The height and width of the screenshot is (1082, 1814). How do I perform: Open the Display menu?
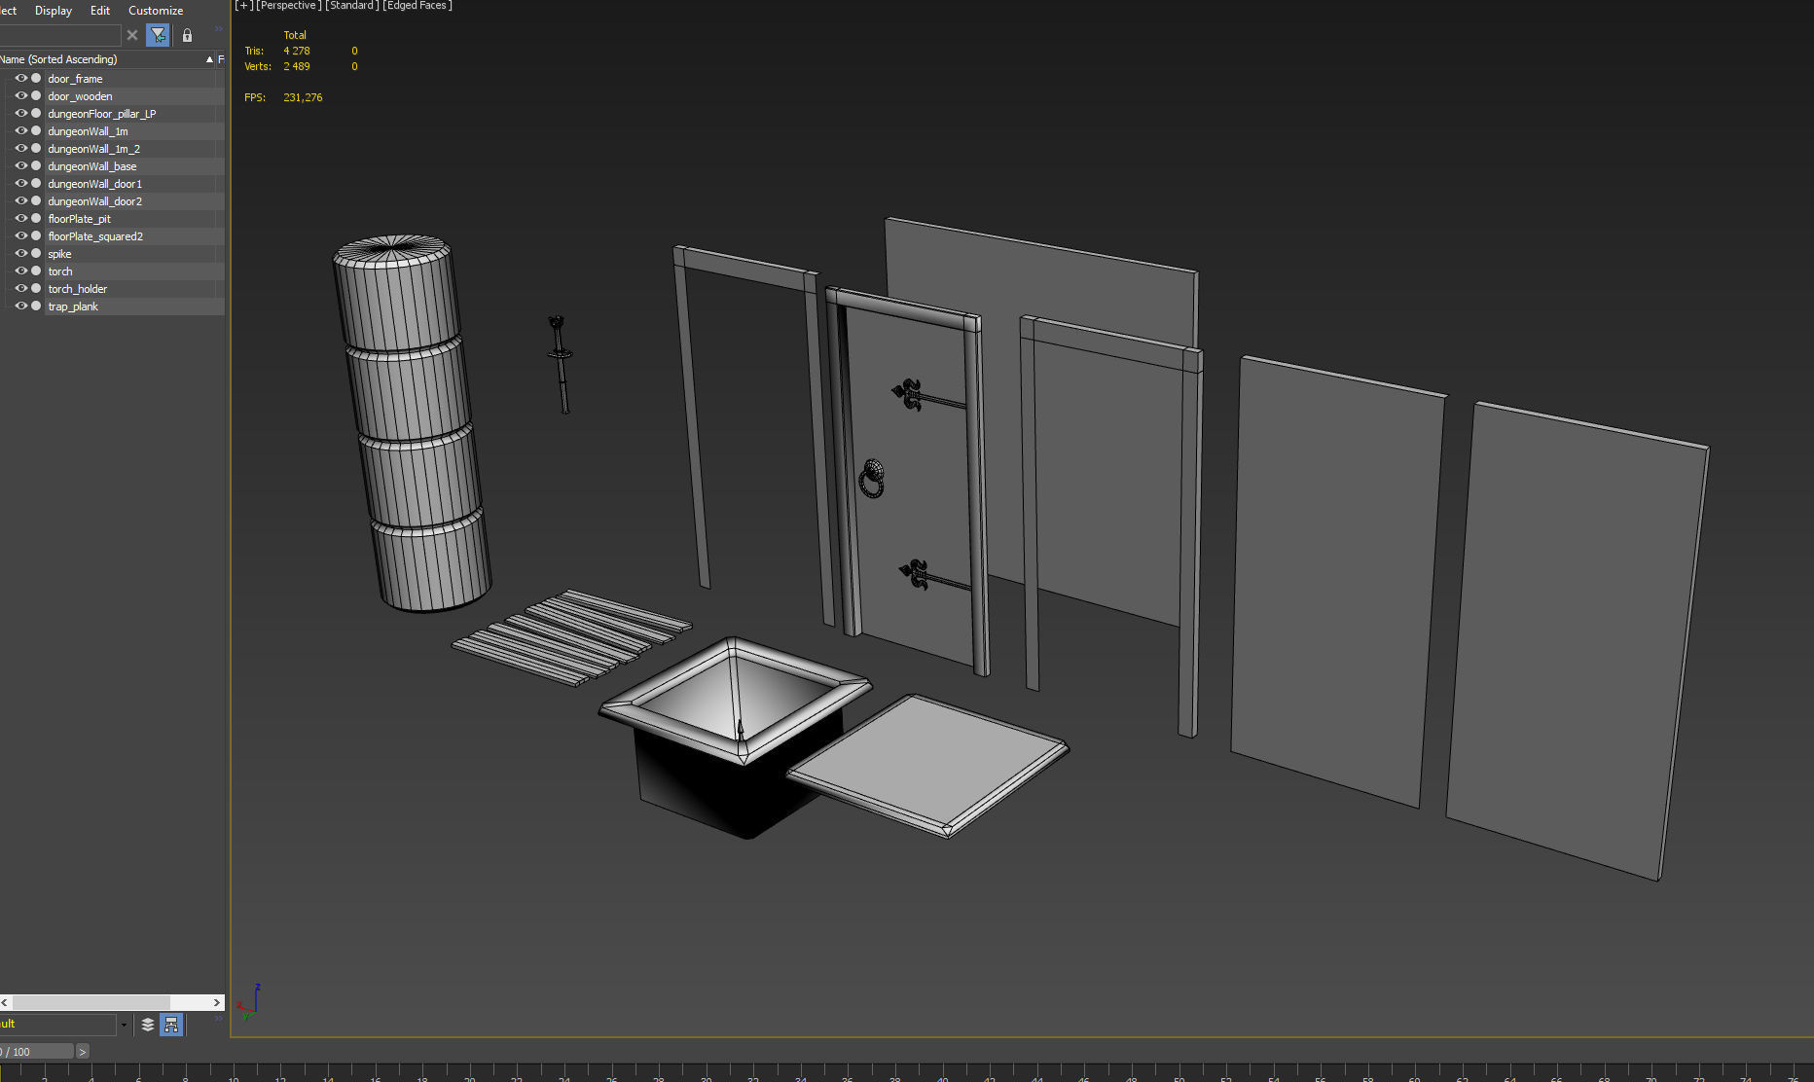[x=54, y=11]
